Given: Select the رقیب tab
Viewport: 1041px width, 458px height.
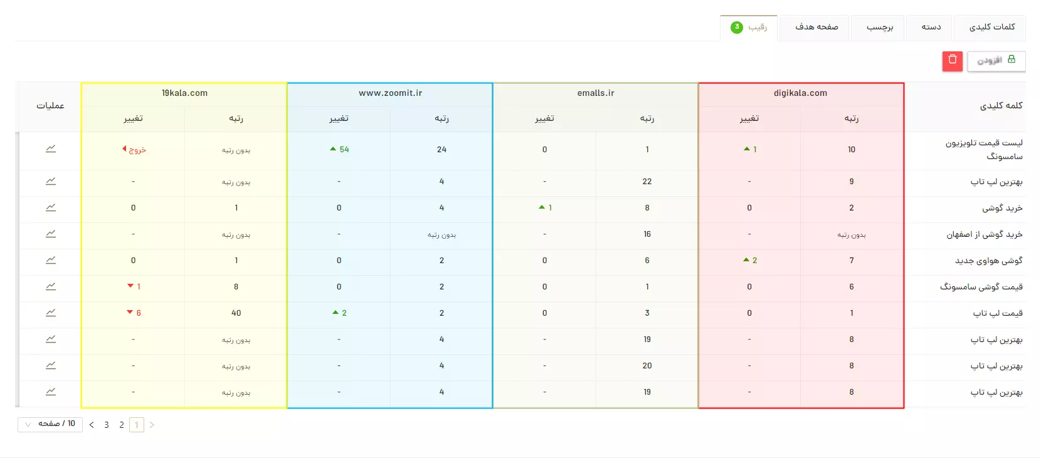Looking at the screenshot, I should [x=749, y=27].
